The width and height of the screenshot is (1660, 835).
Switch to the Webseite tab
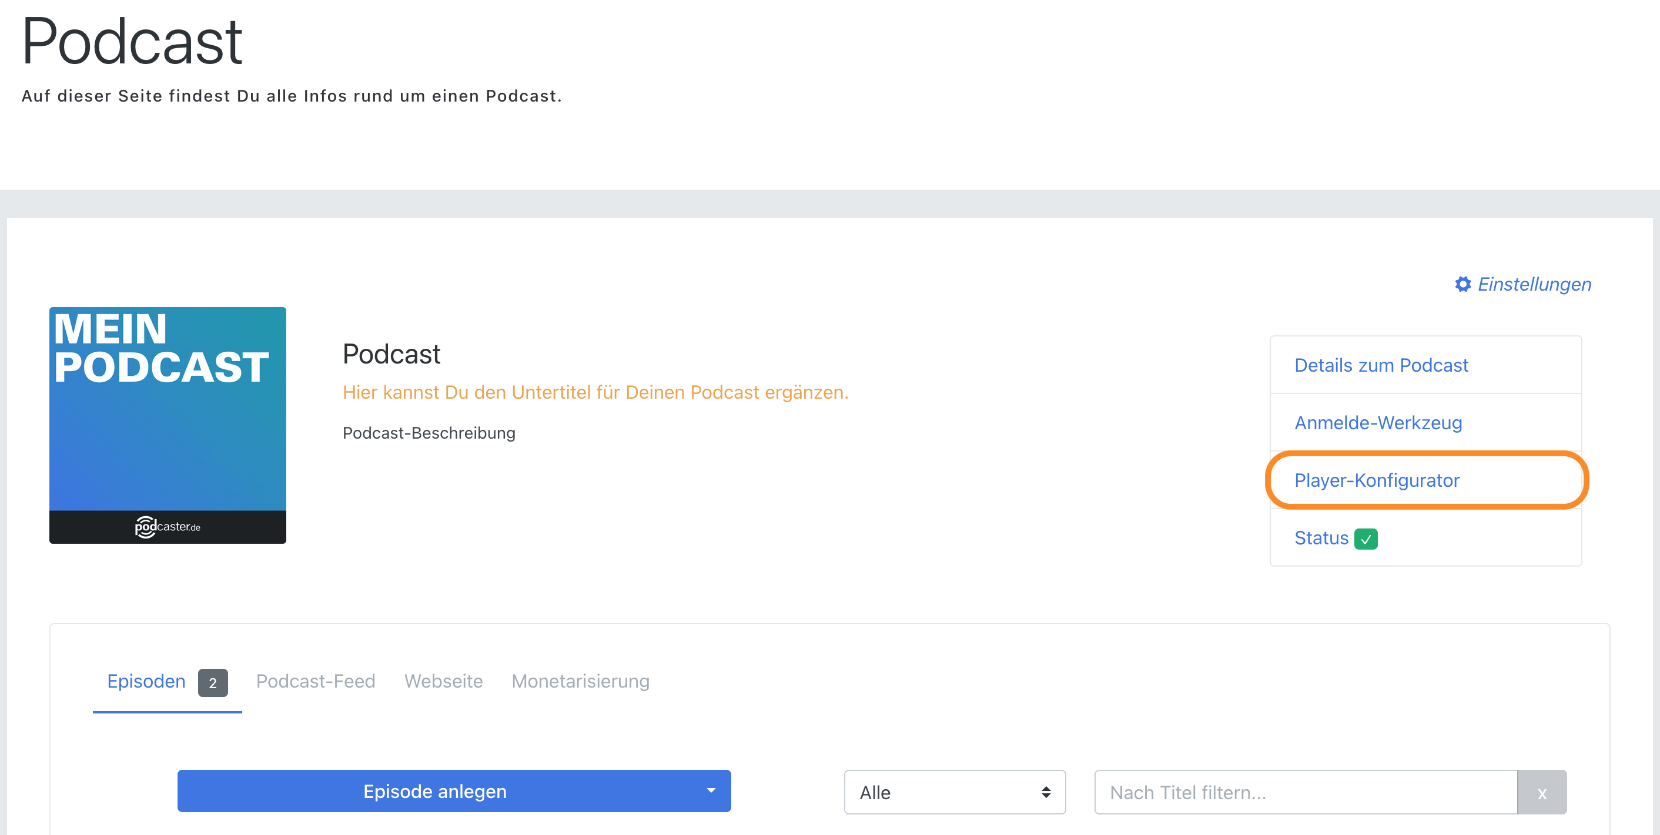click(x=443, y=681)
